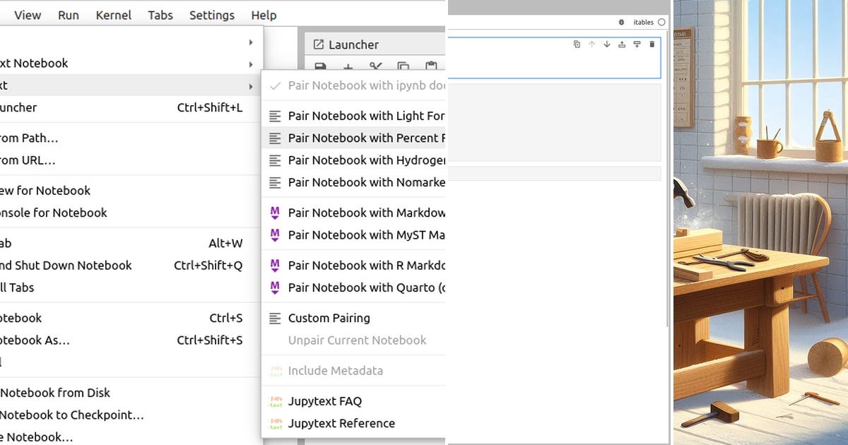848x445 pixels.
Task: Click the clipboard paste-cell toolbar icon
Action: point(431,67)
